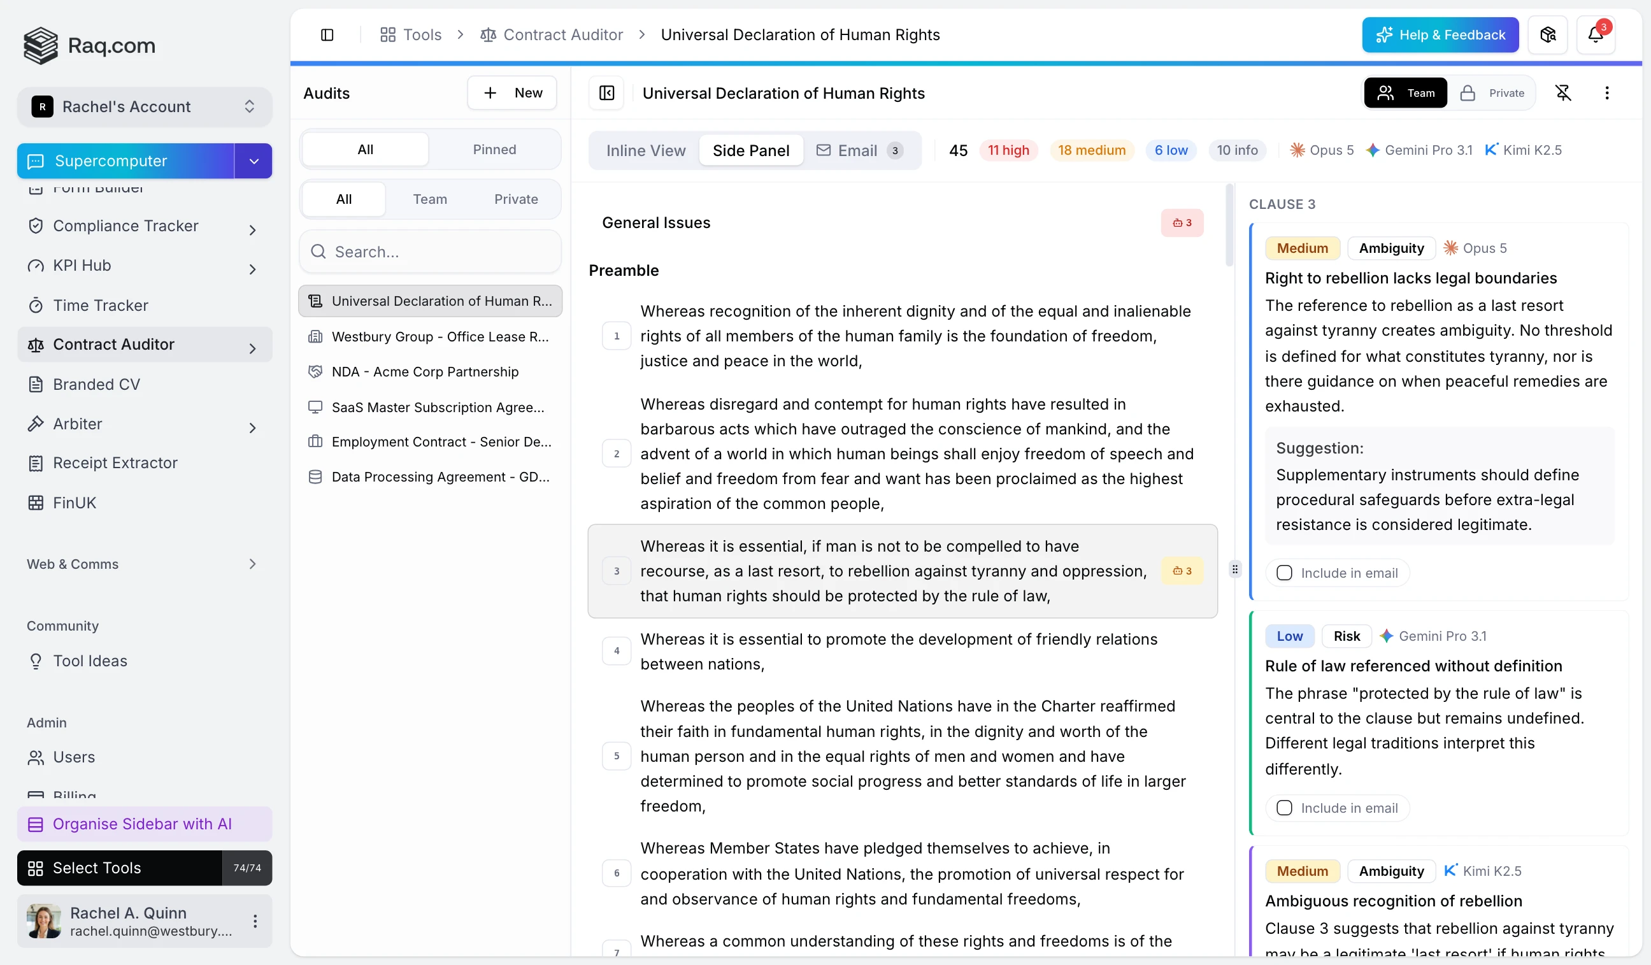Open the three-dot audit options menu
1651x965 pixels.
pyautogui.click(x=1606, y=93)
